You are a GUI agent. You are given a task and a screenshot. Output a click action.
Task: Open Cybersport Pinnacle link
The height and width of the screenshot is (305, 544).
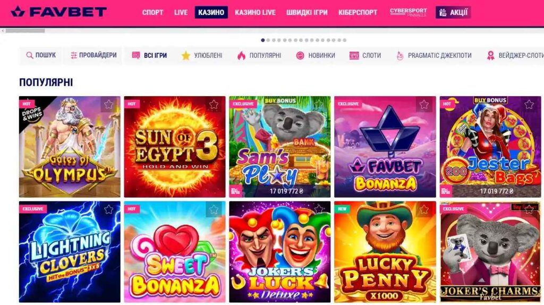pyautogui.click(x=409, y=12)
